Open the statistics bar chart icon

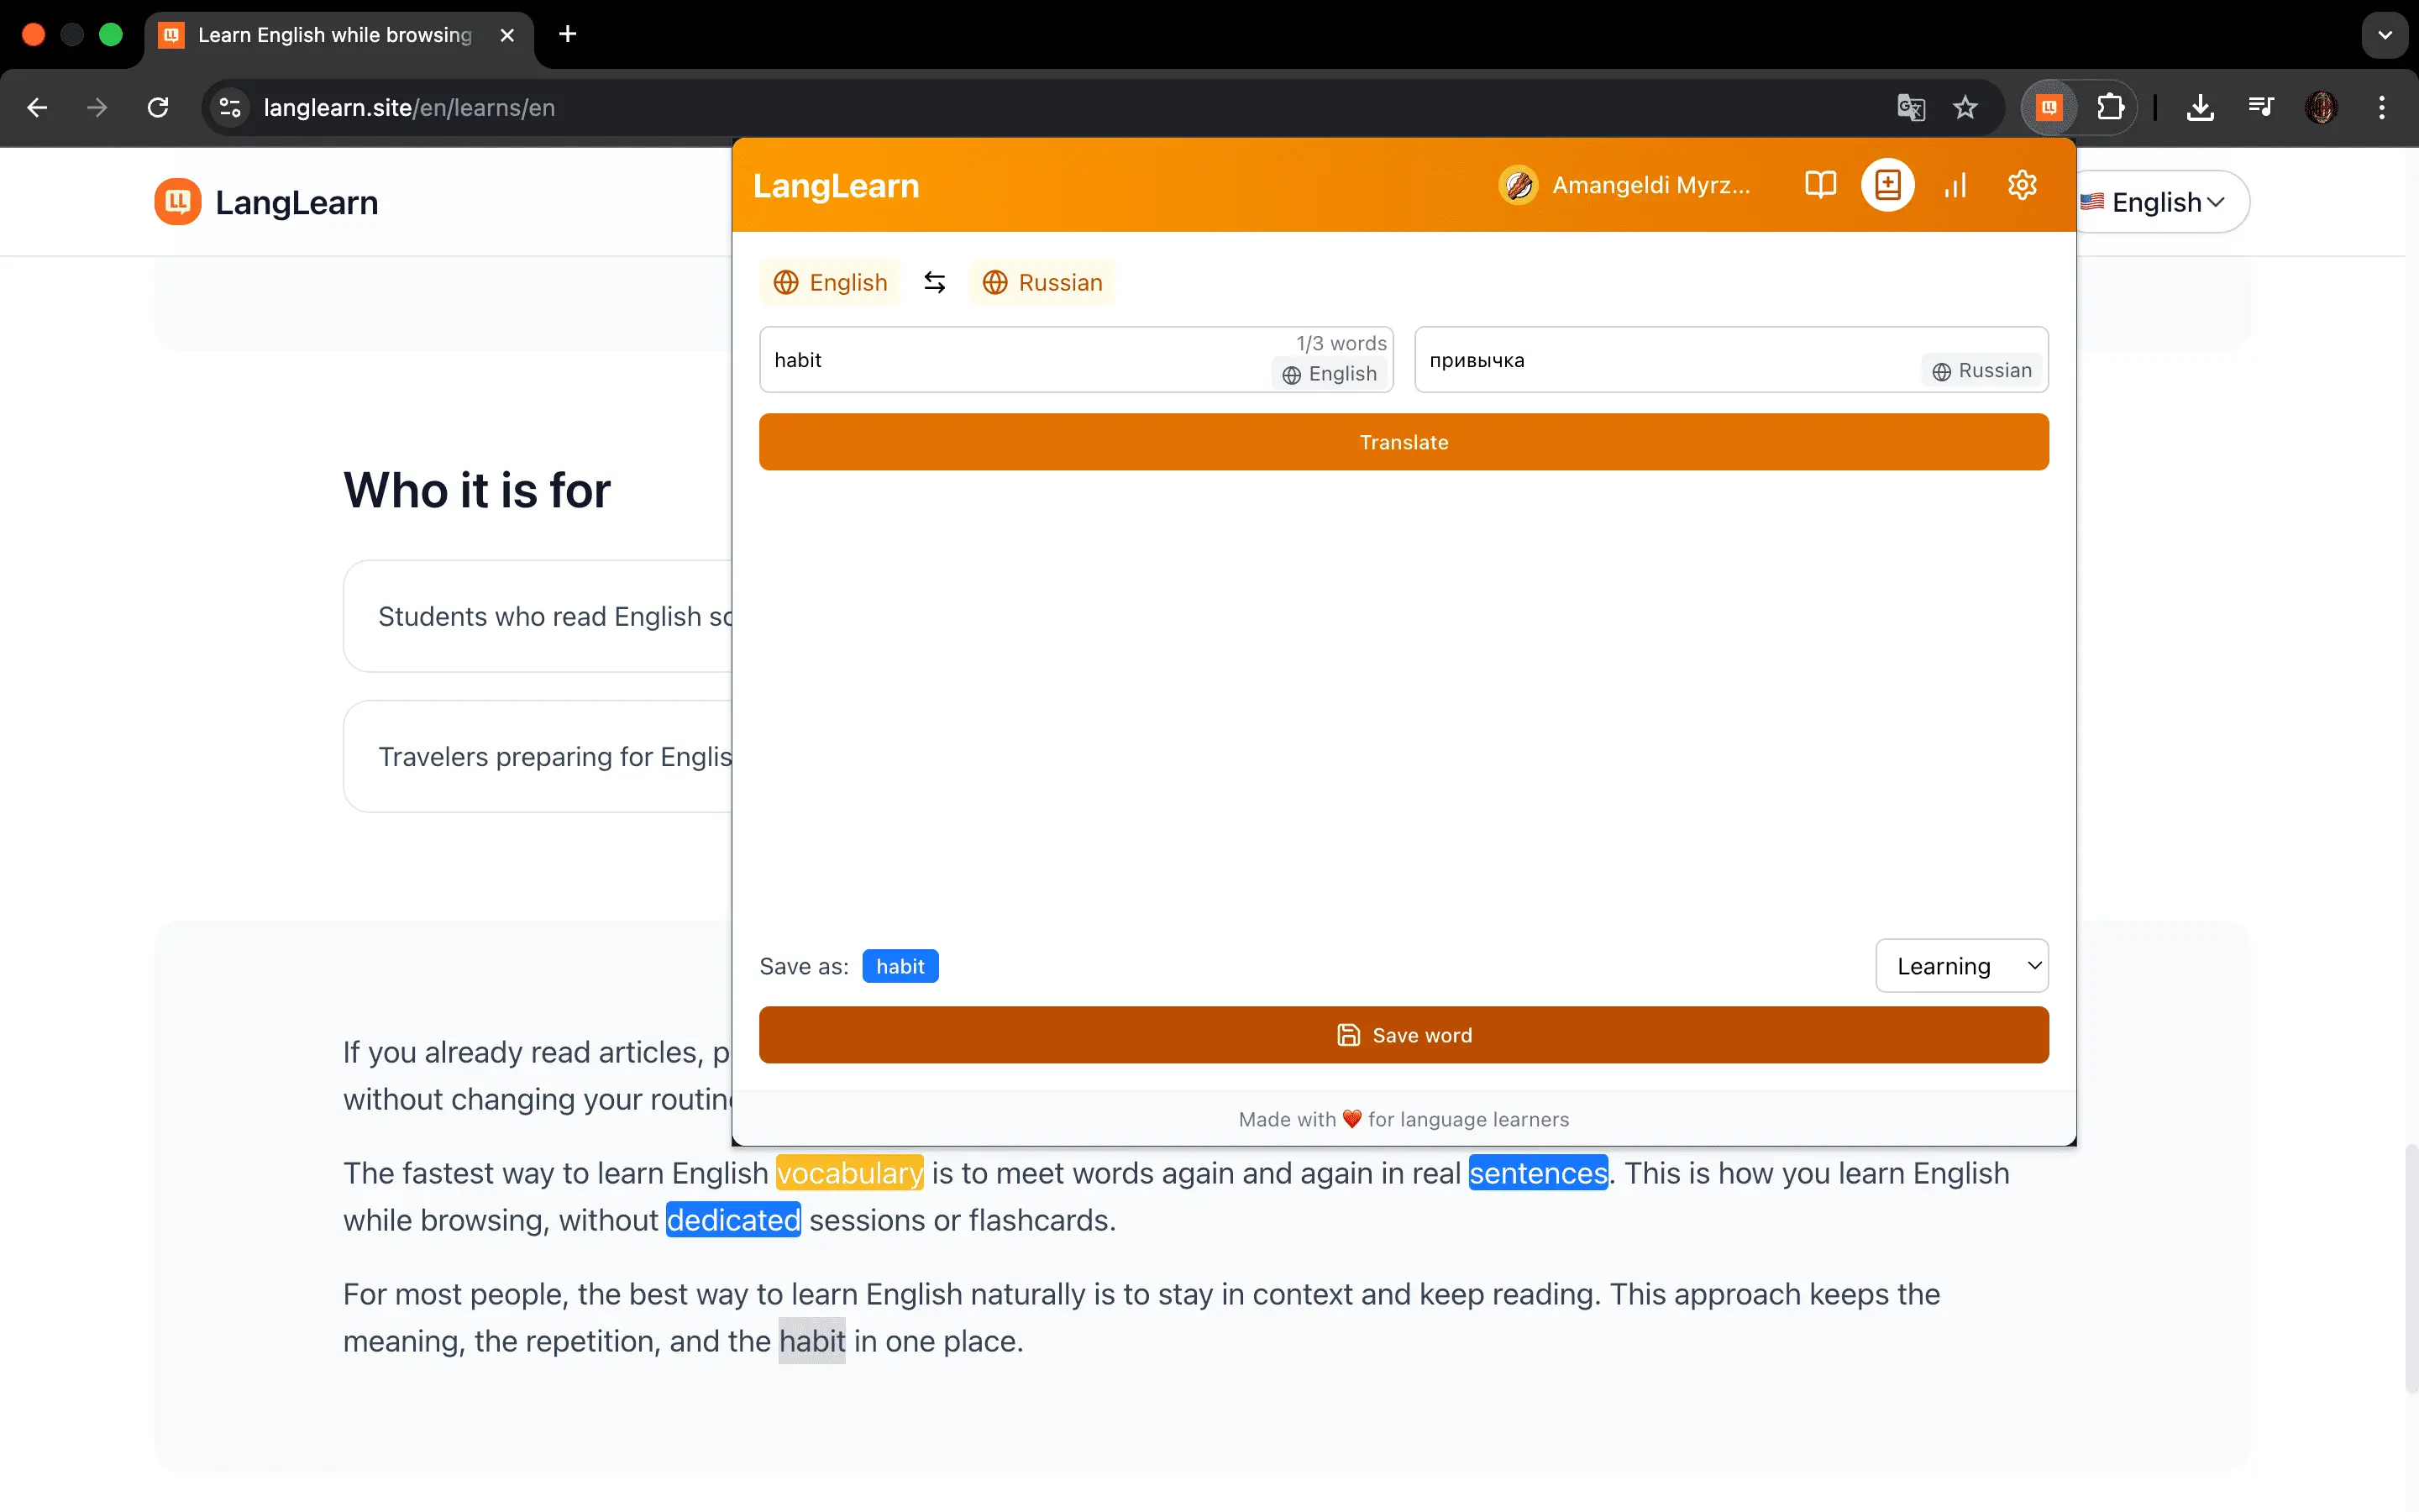coord(1955,185)
